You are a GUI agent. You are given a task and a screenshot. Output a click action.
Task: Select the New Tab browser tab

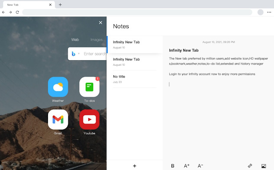point(29,5)
